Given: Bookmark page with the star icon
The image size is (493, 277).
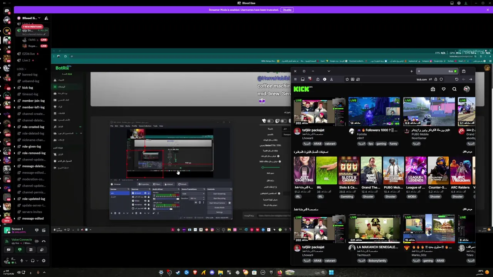Looking at the screenshot, I should point(347,79).
